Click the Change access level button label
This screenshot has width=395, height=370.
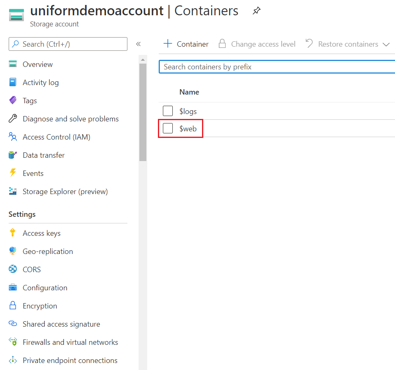tap(263, 44)
